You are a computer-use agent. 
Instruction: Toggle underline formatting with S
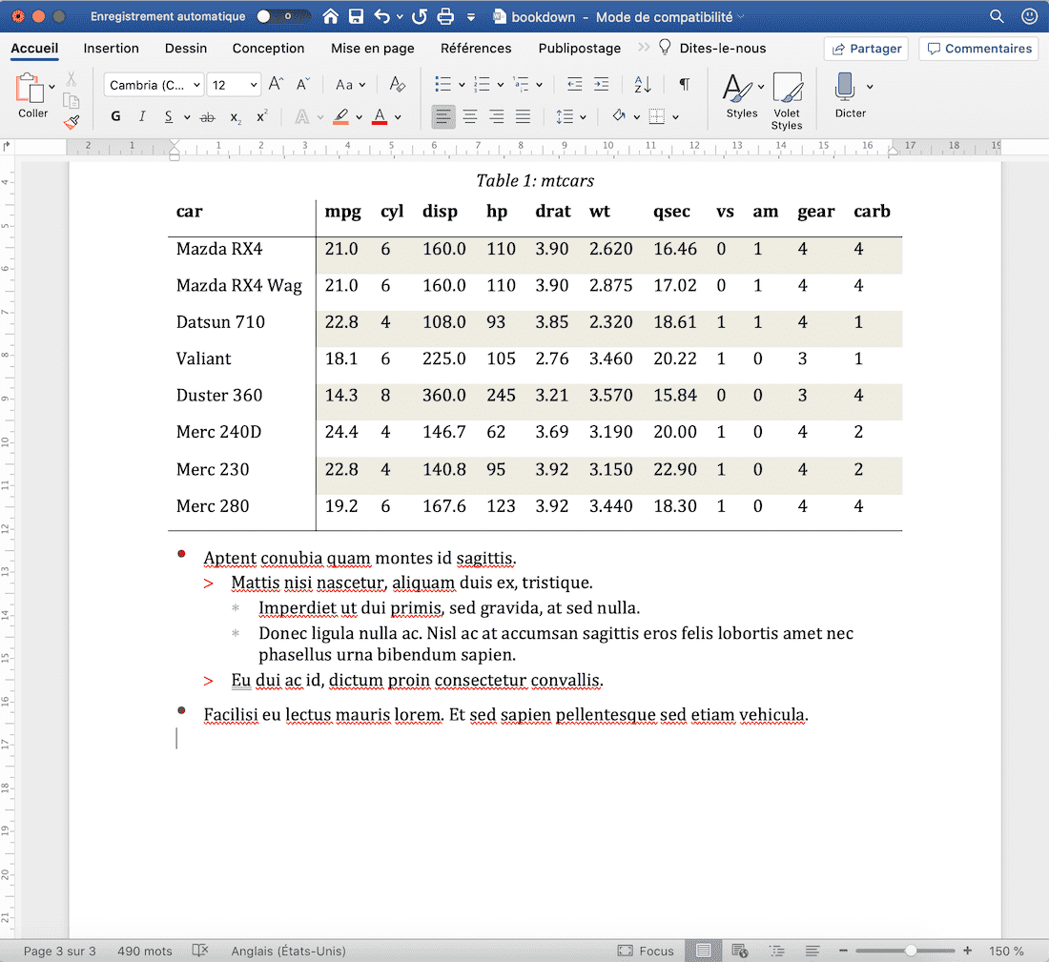169,117
